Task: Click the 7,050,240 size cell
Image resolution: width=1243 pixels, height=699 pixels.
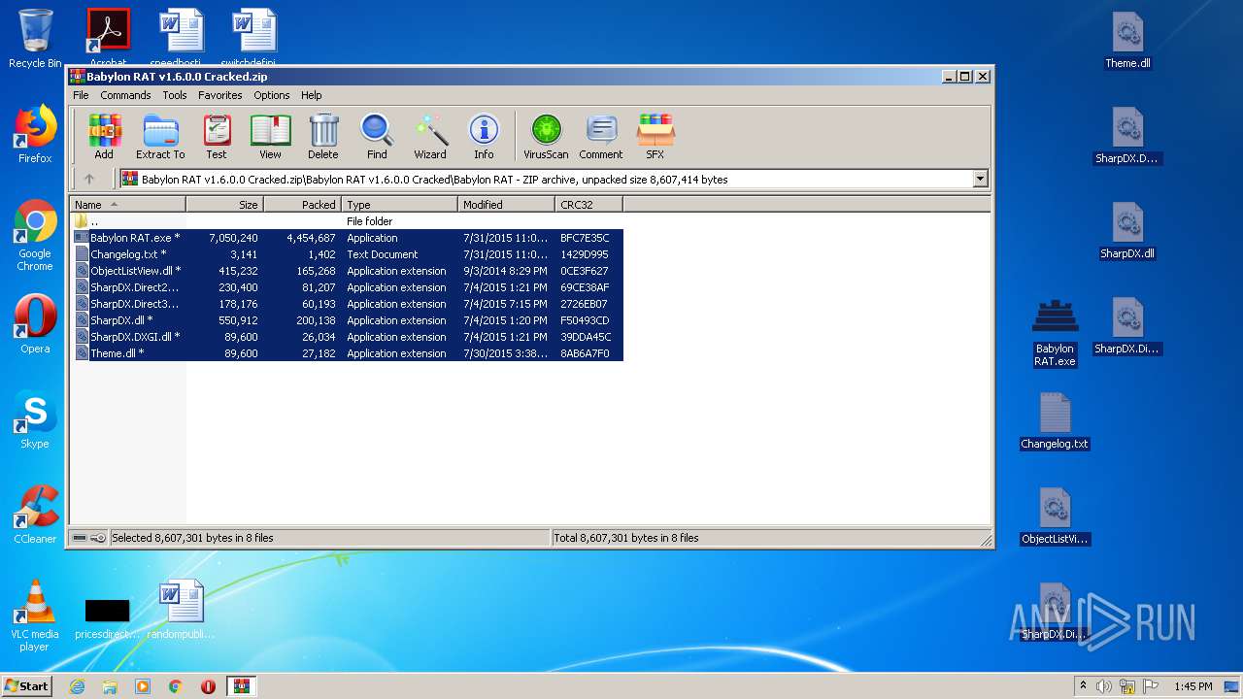Action: (x=233, y=238)
